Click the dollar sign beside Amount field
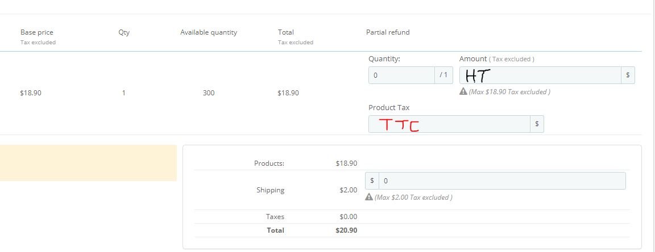This screenshot has height=252, width=655. pyautogui.click(x=628, y=75)
